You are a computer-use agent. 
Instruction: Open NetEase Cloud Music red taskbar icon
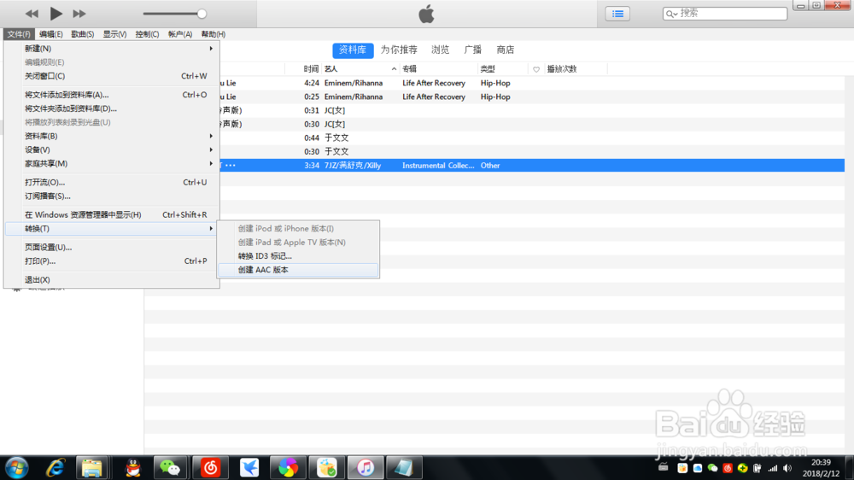(210, 468)
